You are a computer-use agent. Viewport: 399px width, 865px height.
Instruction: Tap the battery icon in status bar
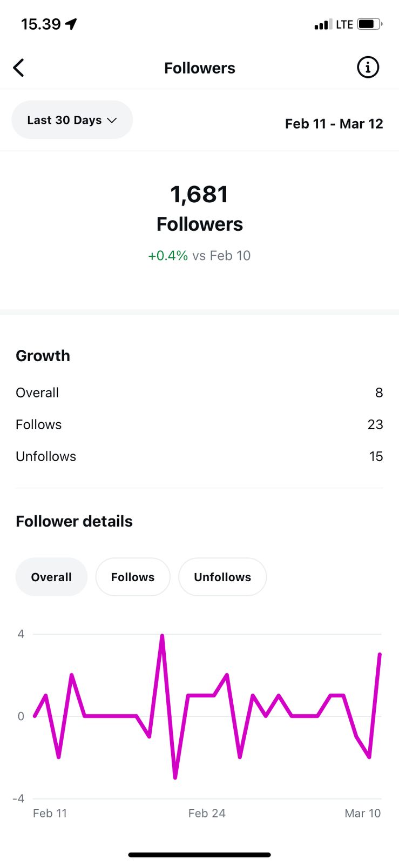pos(369,24)
